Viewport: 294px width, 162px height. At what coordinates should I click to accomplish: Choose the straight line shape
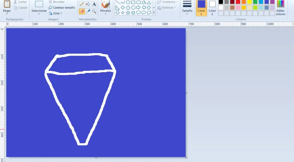tap(118, 2)
